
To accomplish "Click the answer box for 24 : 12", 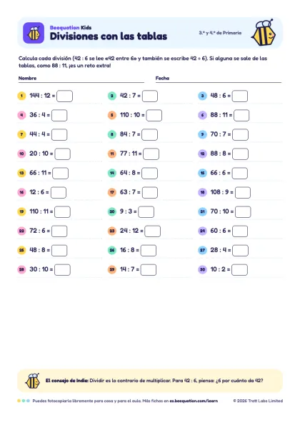I will (x=153, y=231).
